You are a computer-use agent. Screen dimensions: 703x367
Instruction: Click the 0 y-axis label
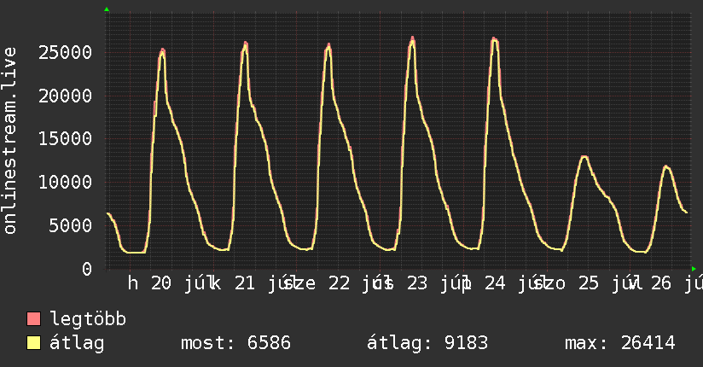tap(87, 269)
